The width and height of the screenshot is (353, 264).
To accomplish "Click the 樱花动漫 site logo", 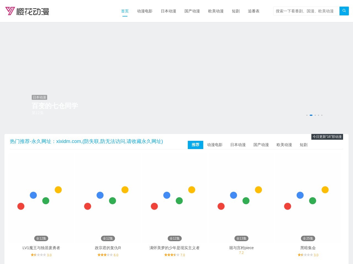I will [27, 11].
